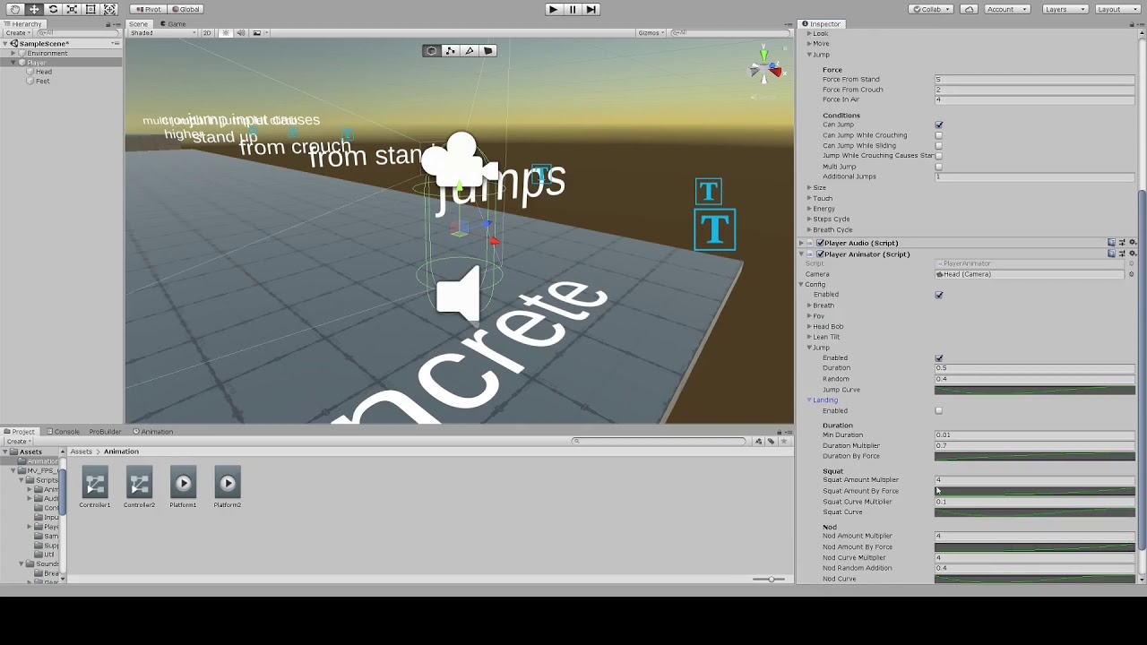Toggle the Config Enabled checkbox
Image resolution: width=1147 pixels, height=645 pixels.
click(939, 295)
